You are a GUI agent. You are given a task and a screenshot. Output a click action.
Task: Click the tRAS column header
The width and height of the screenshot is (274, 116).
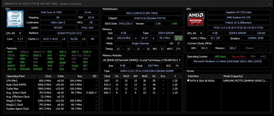click(x=144, y=76)
